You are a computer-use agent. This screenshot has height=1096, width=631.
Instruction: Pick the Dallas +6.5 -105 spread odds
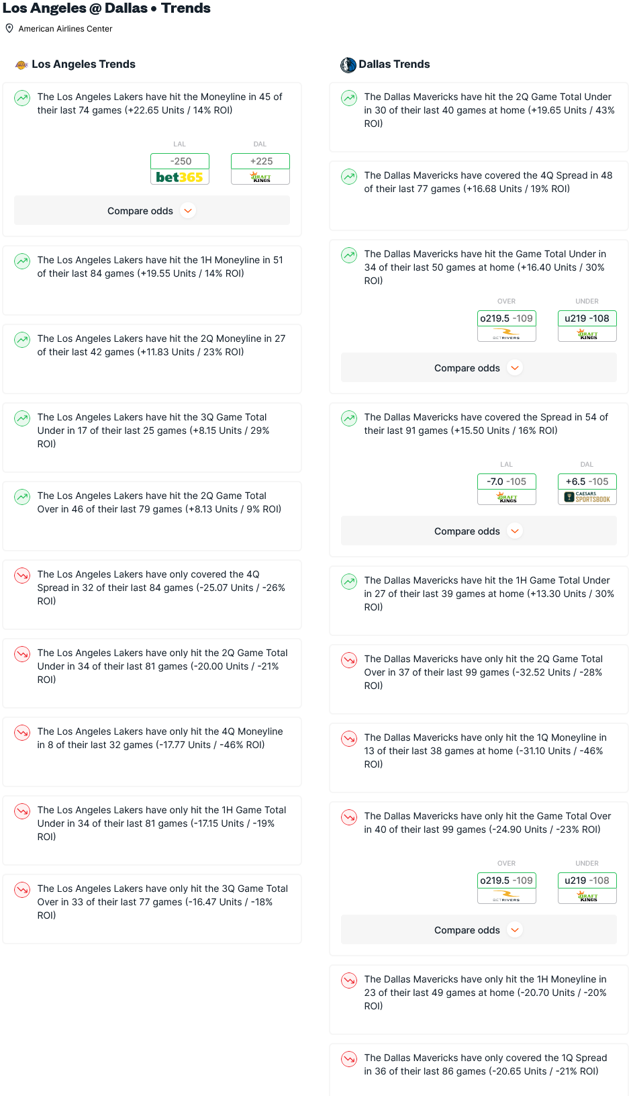(587, 482)
